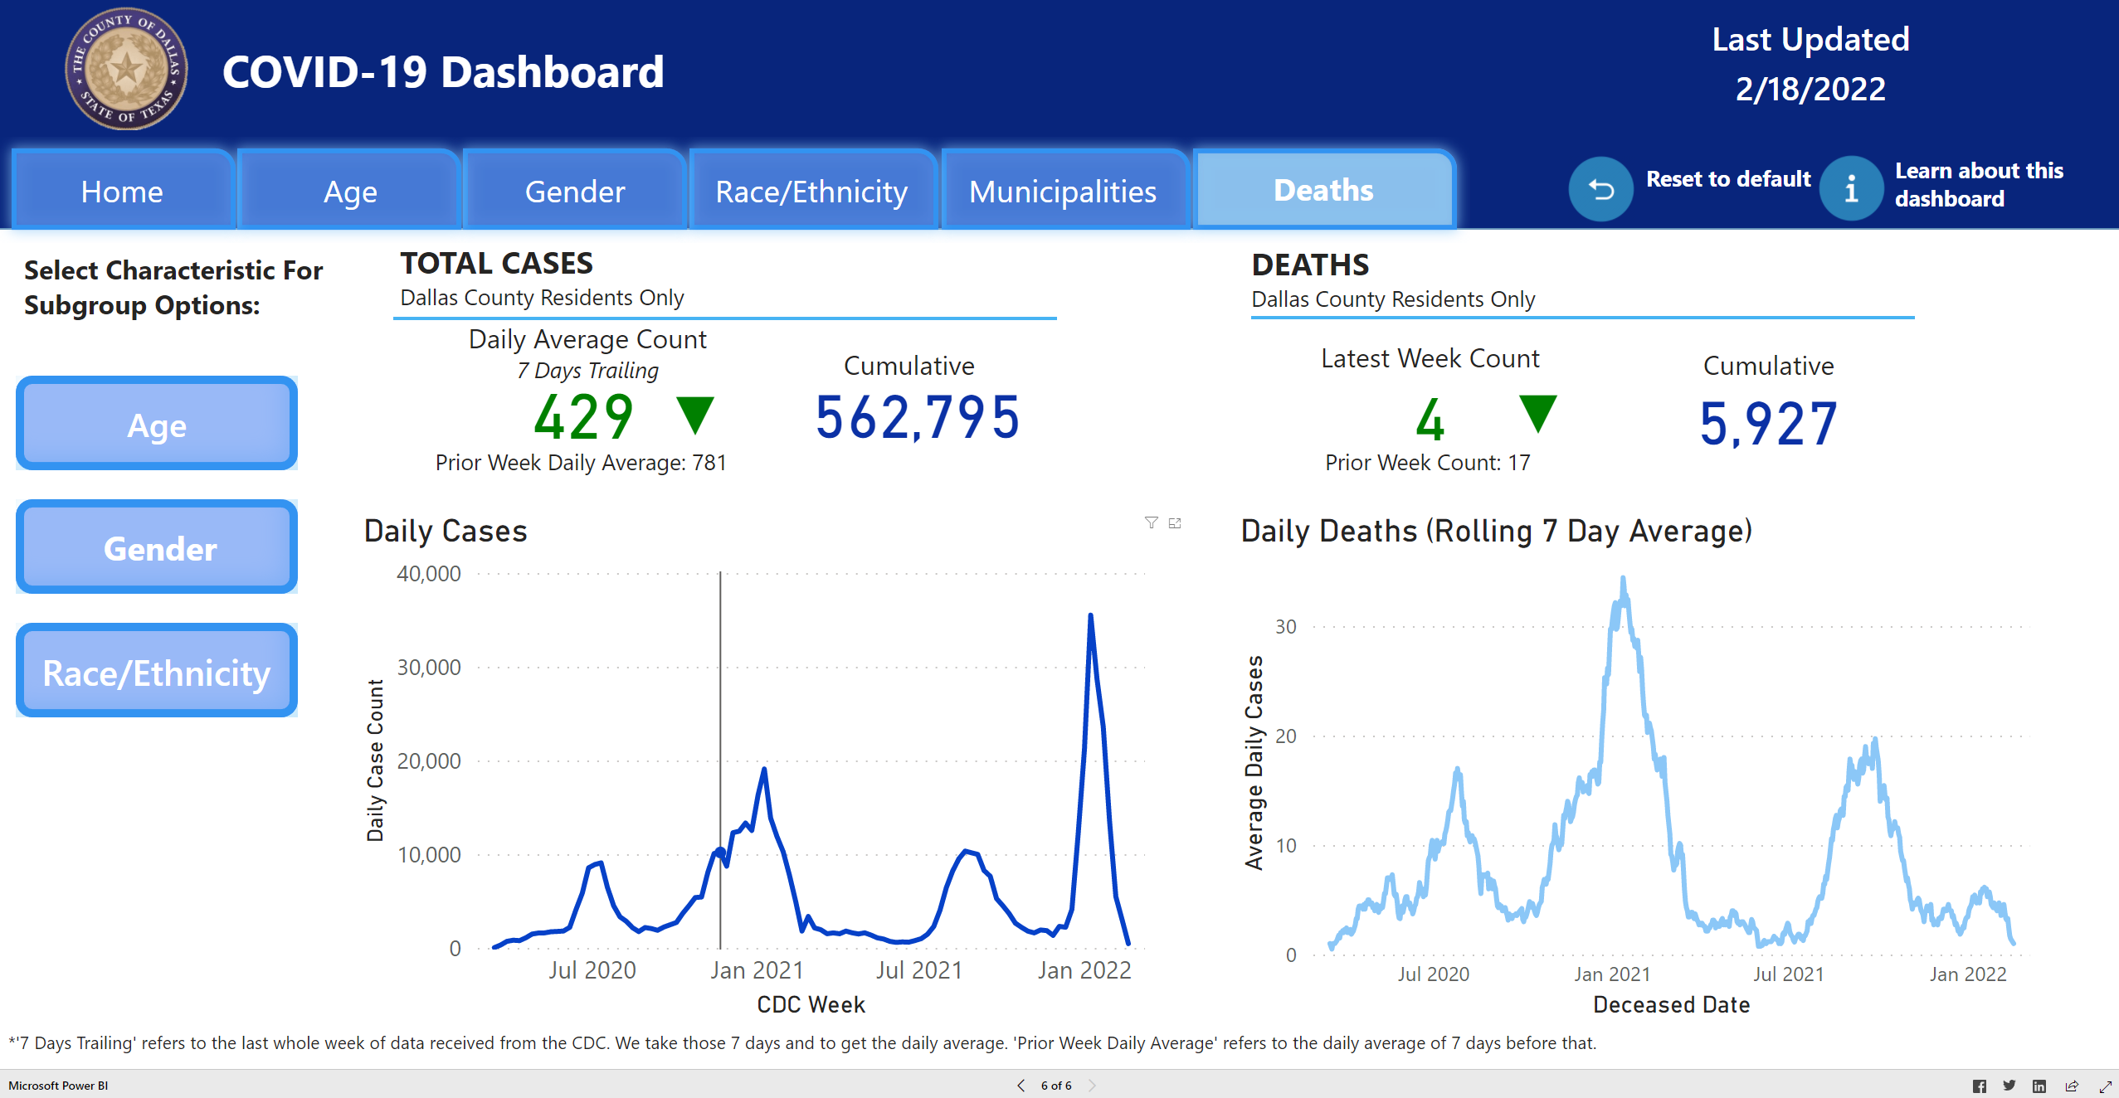Click the share arrow icon in the footer

[x=2072, y=1086]
